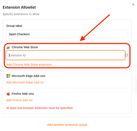
Task: Click the Firefox logo icon
Action: pyautogui.click(x=8, y=94)
